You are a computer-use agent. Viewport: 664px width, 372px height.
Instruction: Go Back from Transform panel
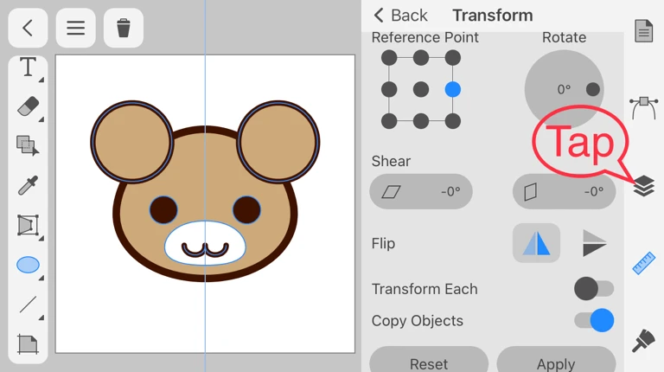pyautogui.click(x=400, y=16)
